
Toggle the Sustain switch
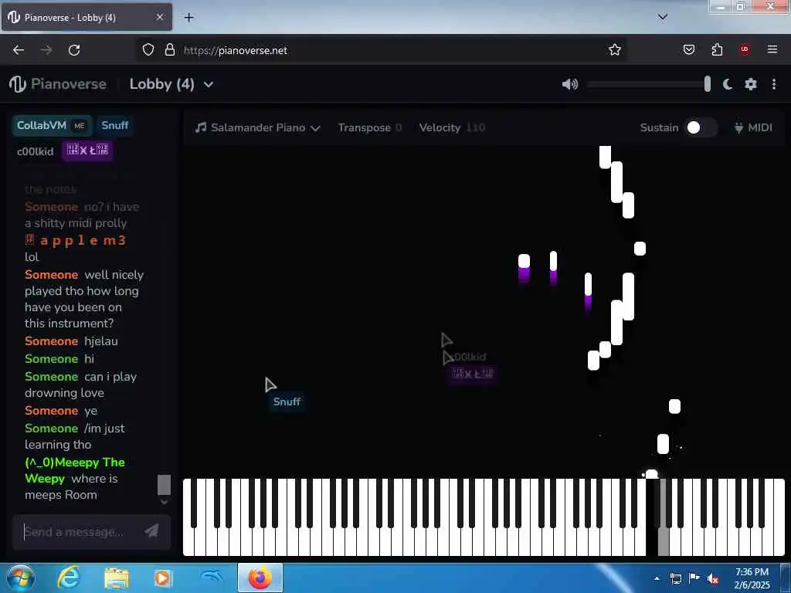(x=700, y=127)
